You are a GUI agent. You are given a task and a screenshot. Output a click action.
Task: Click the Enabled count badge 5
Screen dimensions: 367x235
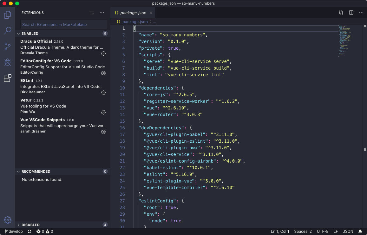[x=105, y=34]
